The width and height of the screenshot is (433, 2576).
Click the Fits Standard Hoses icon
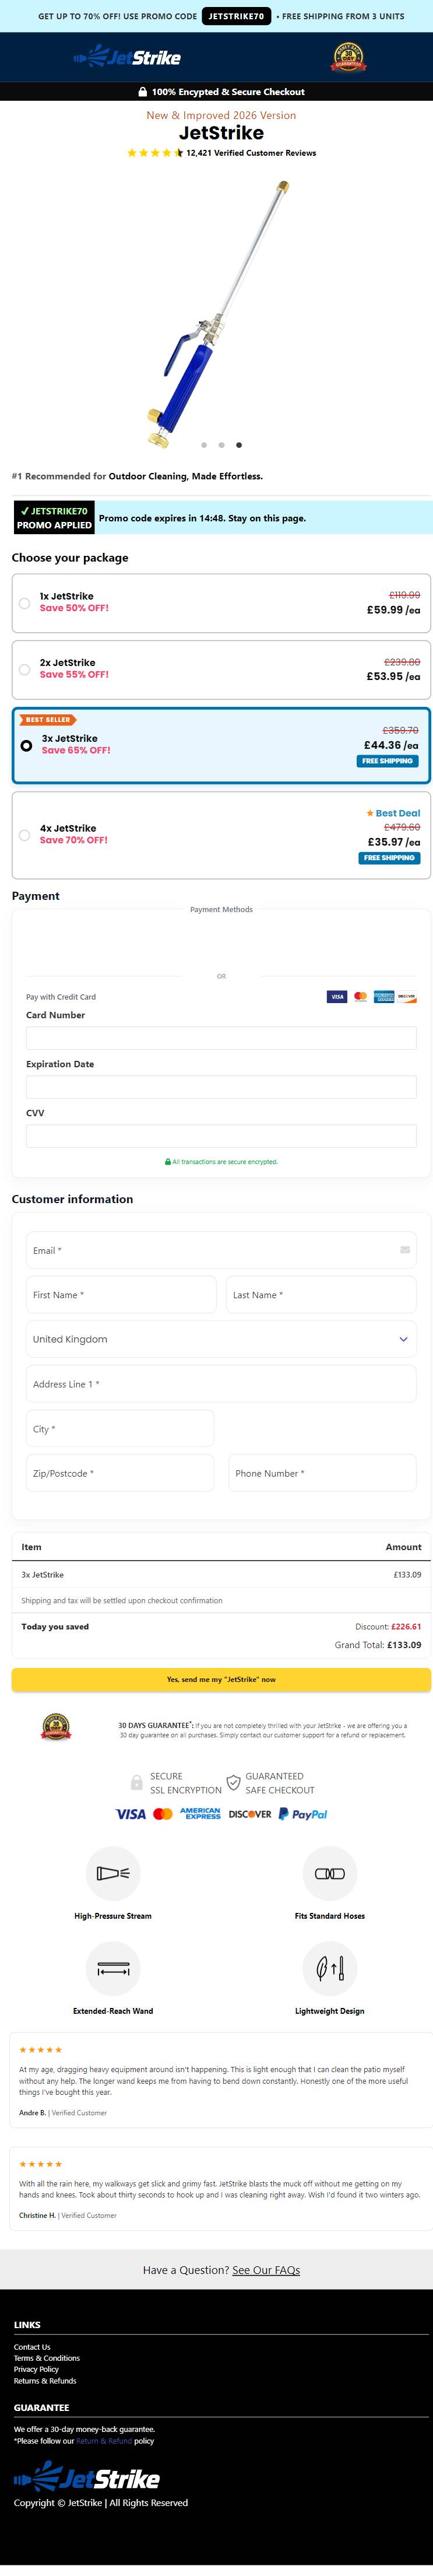(x=330, y=1873)
